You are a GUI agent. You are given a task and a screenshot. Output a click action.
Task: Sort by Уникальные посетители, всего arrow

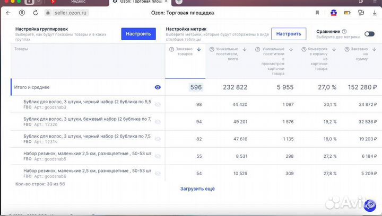click(245, 49)
